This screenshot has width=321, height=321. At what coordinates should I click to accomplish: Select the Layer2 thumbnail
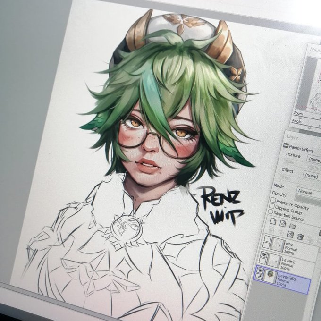[273, 260]
